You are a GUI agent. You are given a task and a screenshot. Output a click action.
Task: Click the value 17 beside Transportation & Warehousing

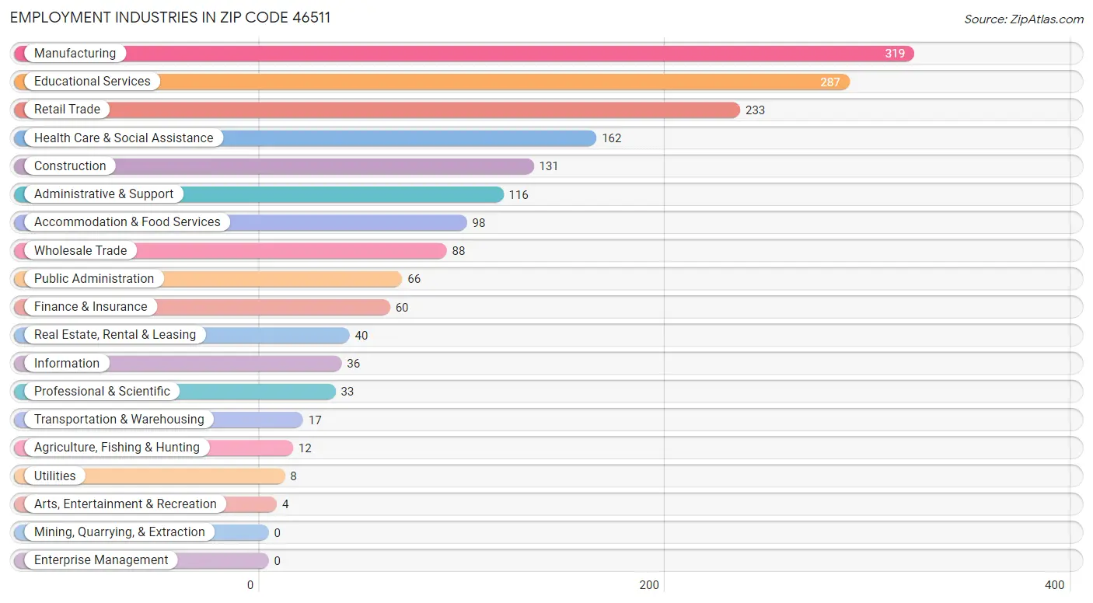(315, 420)
